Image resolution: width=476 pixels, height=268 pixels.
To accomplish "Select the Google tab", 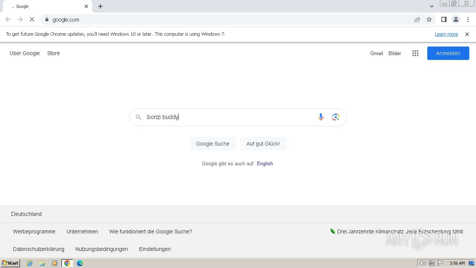I will pos(48,6).
